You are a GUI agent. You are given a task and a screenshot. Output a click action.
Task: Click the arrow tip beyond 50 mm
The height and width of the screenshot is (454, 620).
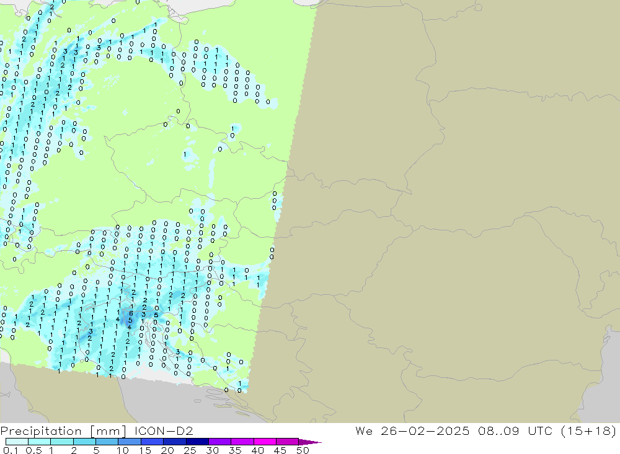tap(310, 442)
